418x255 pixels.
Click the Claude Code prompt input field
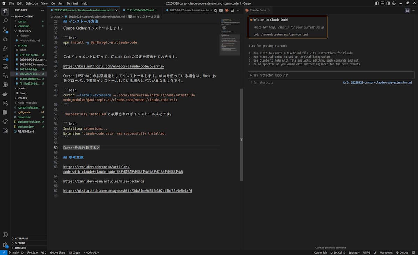(x=331, y=75)
